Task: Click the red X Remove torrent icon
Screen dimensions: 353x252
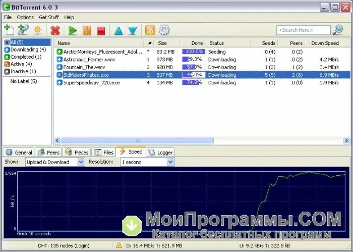Action: pos(55,30)
